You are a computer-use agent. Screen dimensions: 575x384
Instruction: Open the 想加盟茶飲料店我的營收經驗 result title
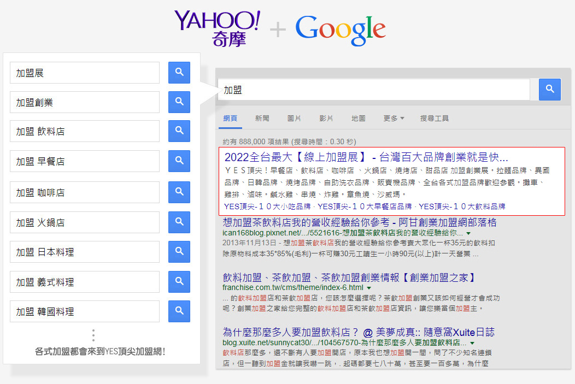360,222
